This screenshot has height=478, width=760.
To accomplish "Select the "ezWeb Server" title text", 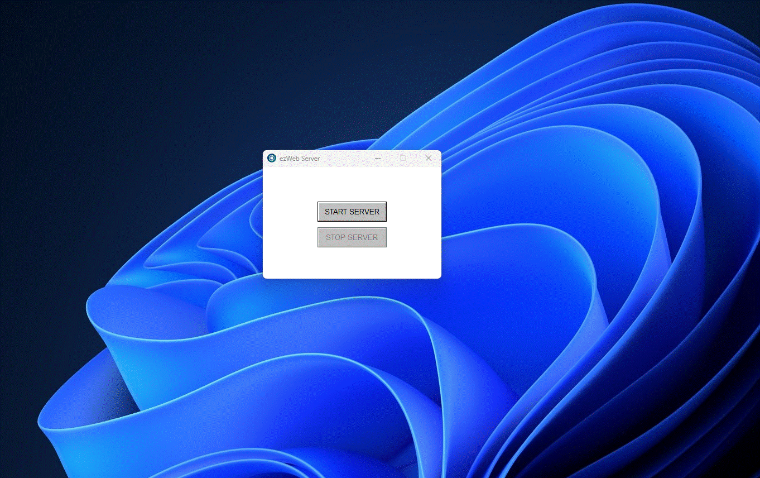I will point(300,159).
